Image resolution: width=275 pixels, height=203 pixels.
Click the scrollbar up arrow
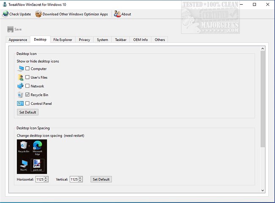click(263, 49)
